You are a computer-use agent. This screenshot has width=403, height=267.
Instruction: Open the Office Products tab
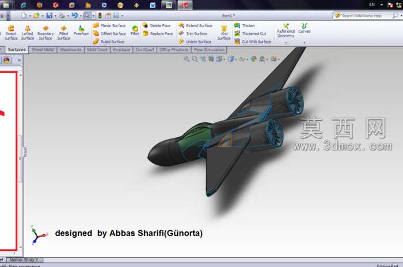pos(174,50)
